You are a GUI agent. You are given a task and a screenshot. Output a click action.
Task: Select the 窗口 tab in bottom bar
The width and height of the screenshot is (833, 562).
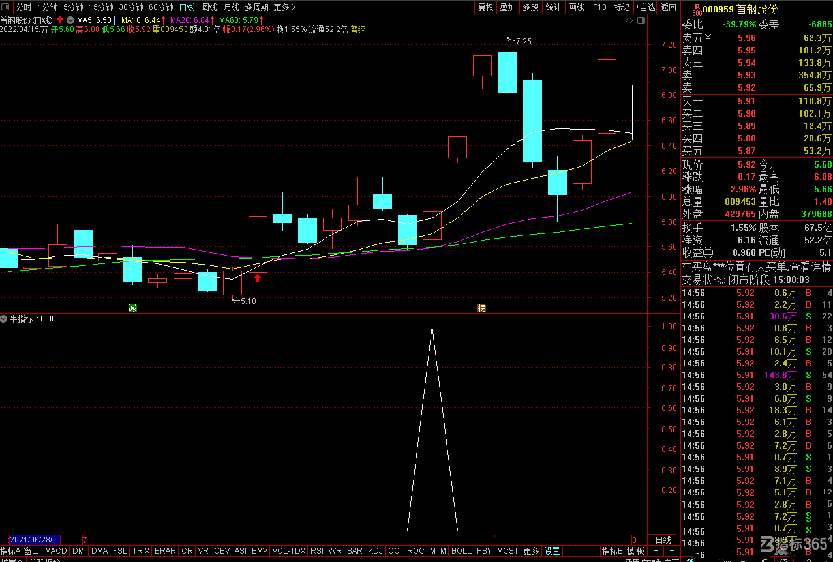[32, 551]
